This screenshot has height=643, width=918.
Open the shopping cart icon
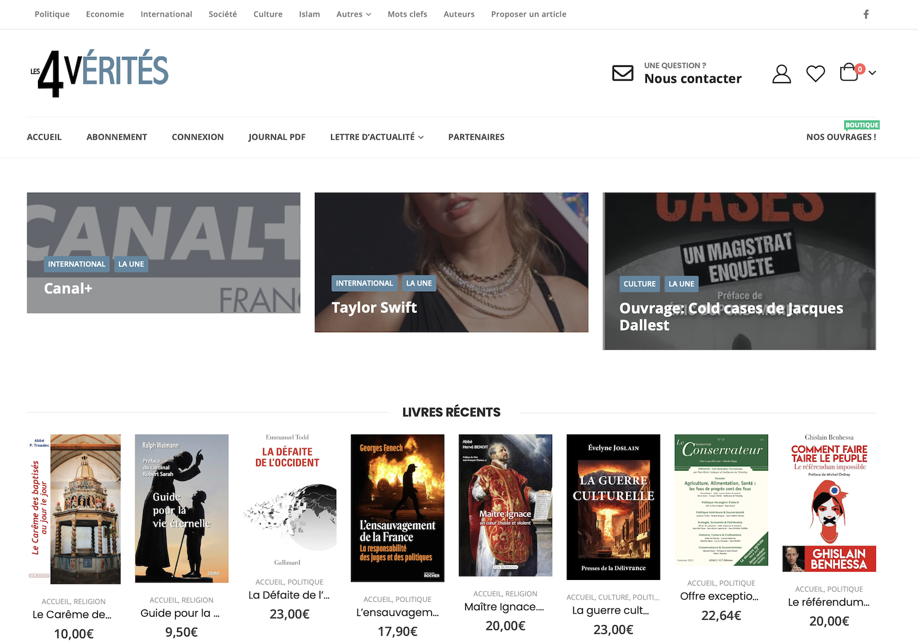849,73
